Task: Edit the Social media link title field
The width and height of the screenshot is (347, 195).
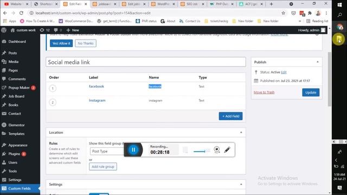Action: pyautogui.click(x=146, y=62)
